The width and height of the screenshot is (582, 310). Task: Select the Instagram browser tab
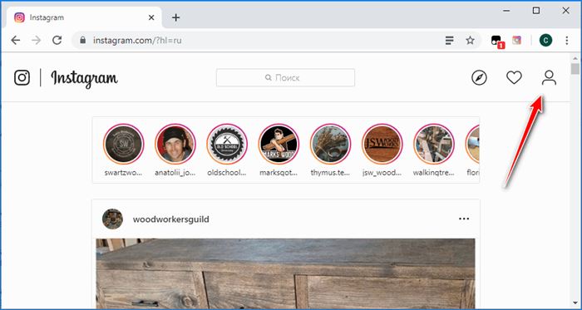point(82,17)
